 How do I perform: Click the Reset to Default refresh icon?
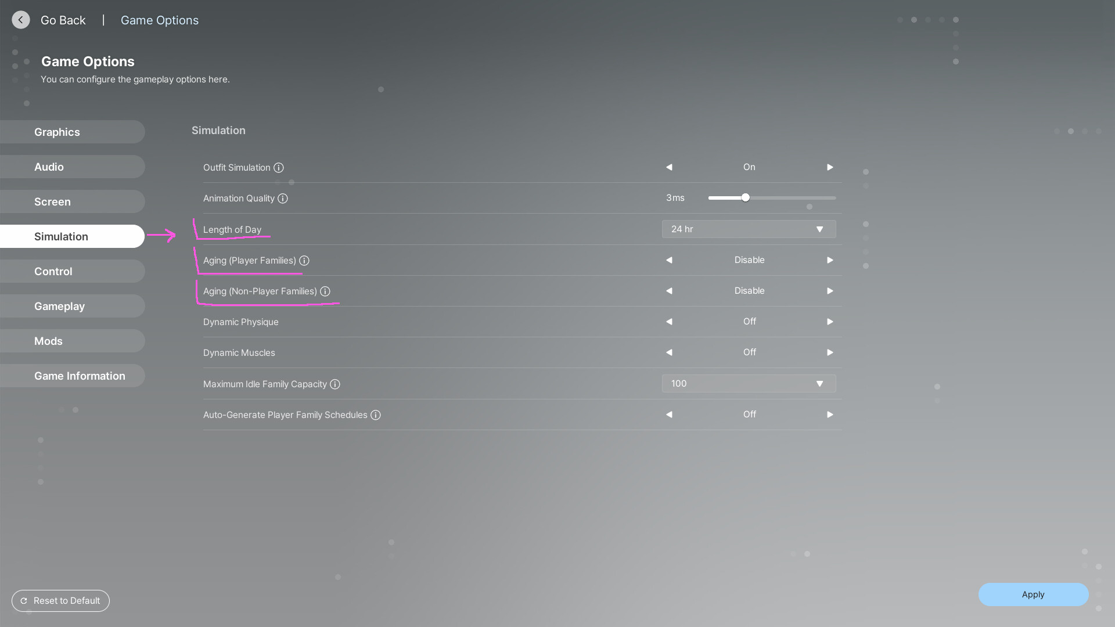[x=24, y=601]
